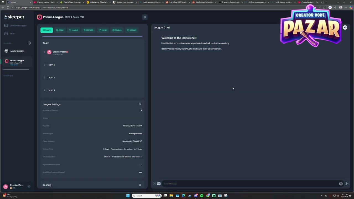Switch to Prime Day 2025 Results tab
Screen dimensions: 354x199
[178, 2]
